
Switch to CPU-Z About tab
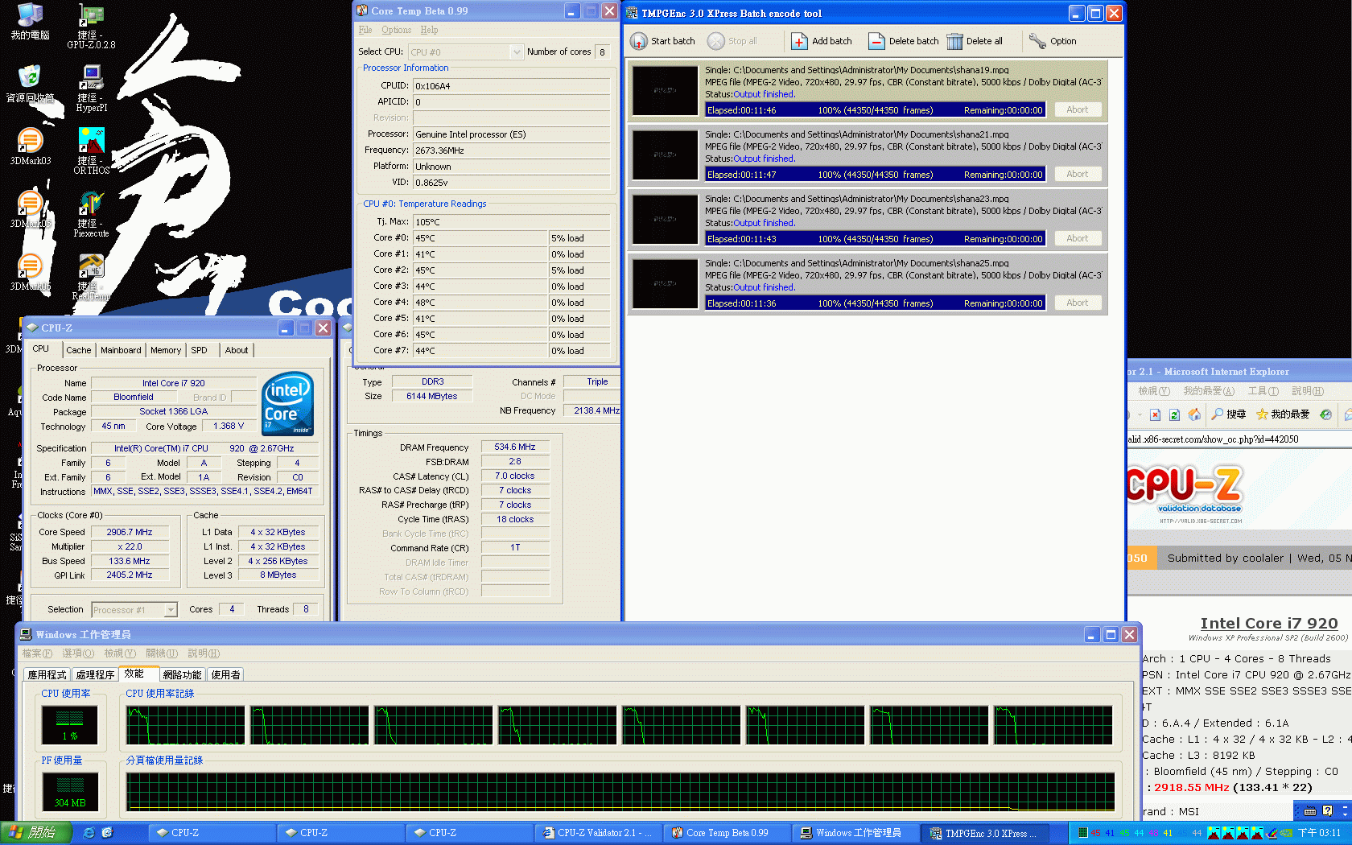[x=237, y=350]
